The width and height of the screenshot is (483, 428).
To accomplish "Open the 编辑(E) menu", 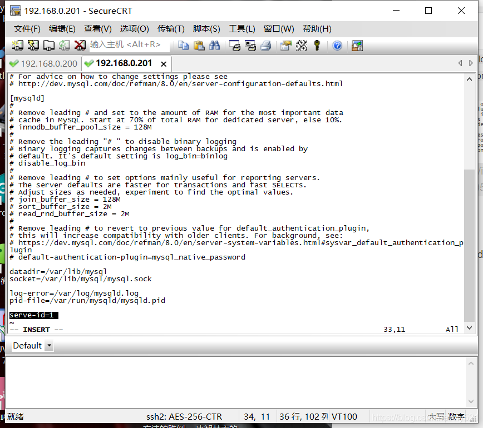I will (x=62, y=29).
